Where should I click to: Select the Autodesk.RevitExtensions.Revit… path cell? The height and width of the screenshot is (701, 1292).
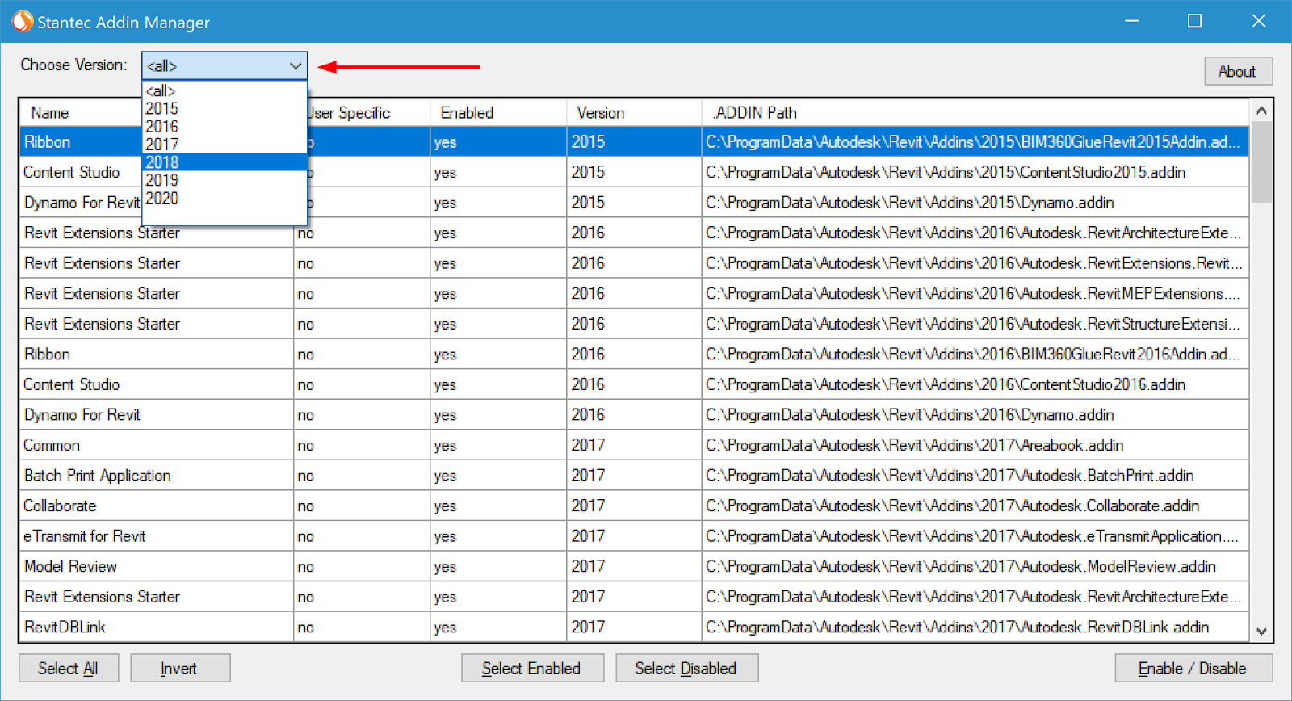pos(974,263)
